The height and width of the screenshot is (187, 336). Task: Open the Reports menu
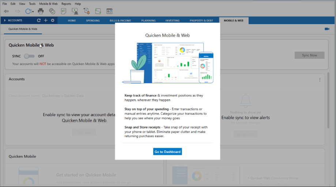coord(66,4)
